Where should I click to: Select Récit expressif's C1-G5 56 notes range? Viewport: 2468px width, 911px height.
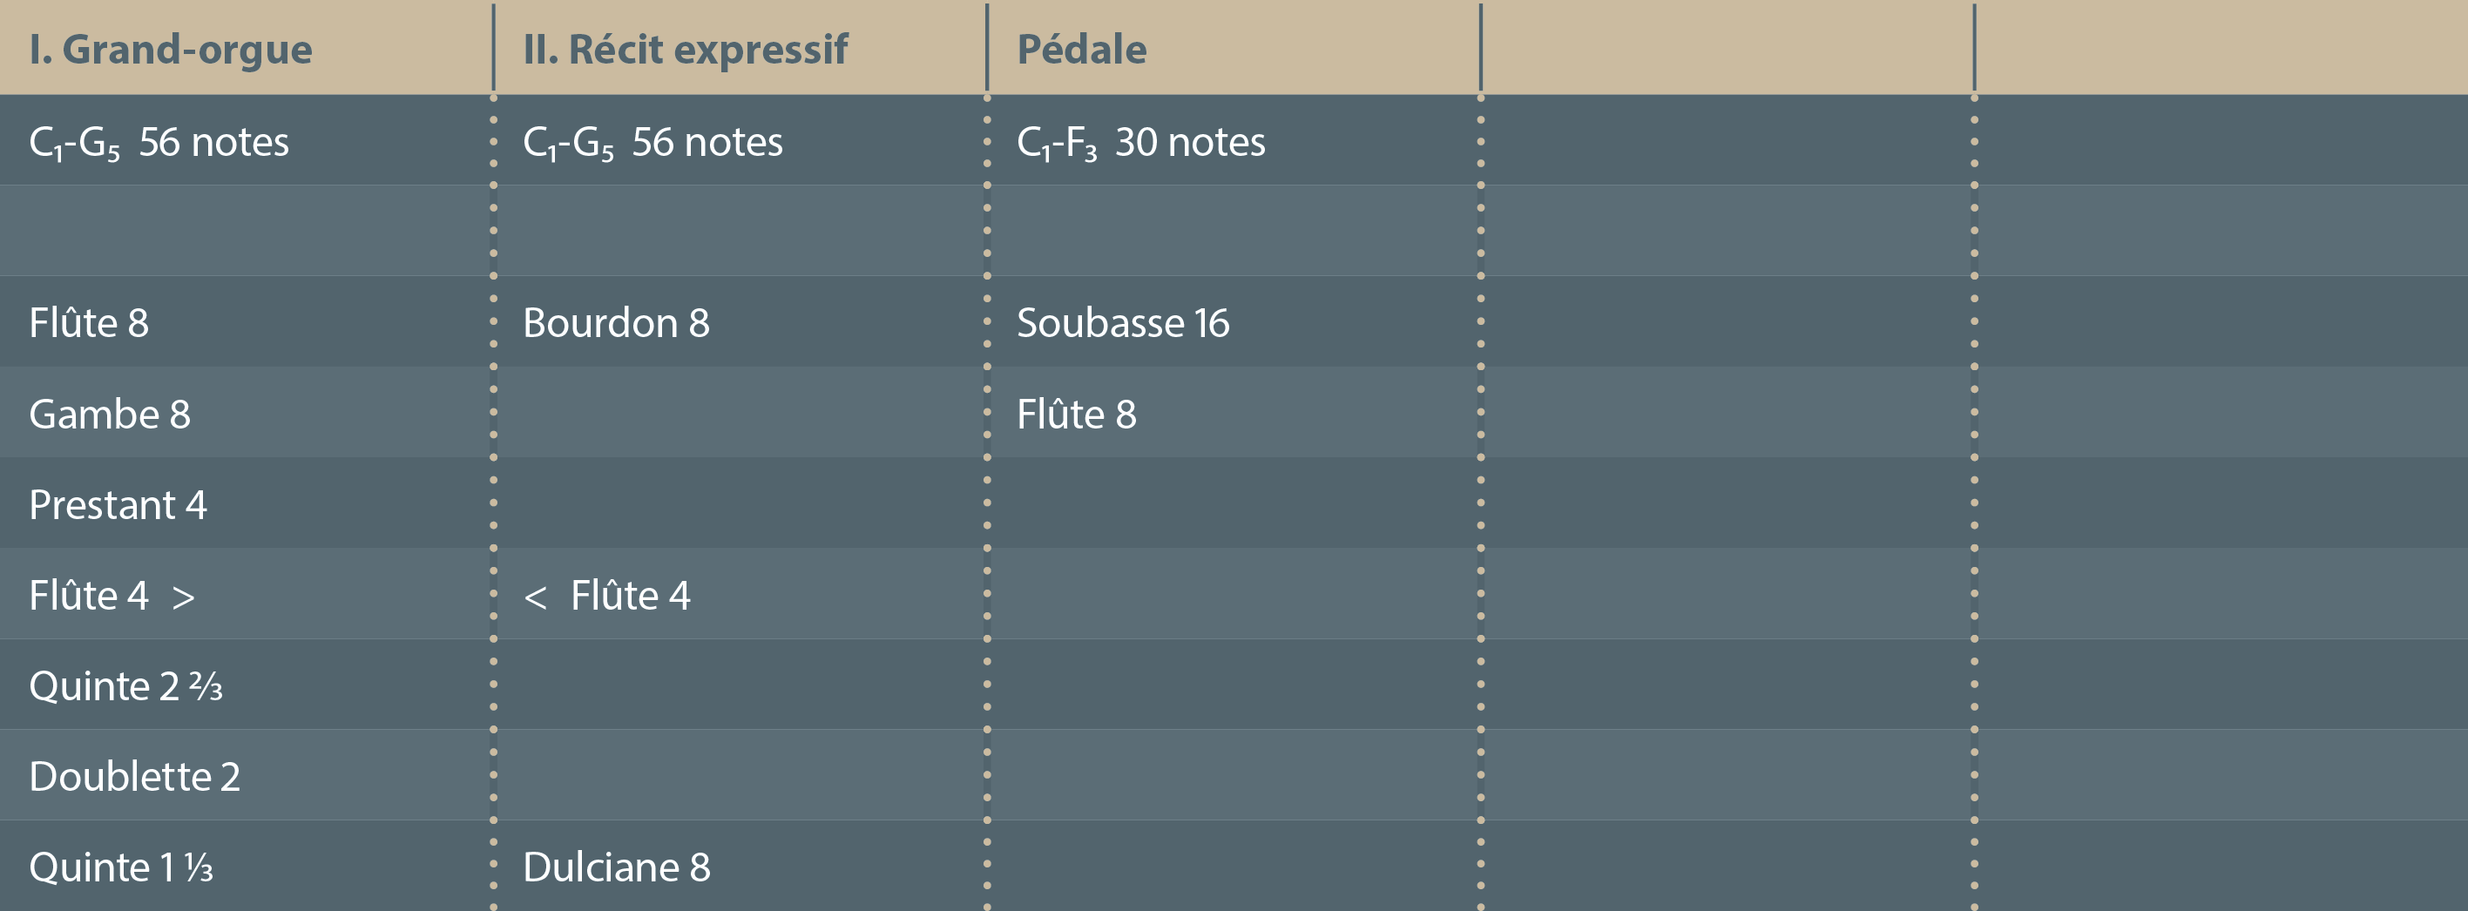point(652,142)
